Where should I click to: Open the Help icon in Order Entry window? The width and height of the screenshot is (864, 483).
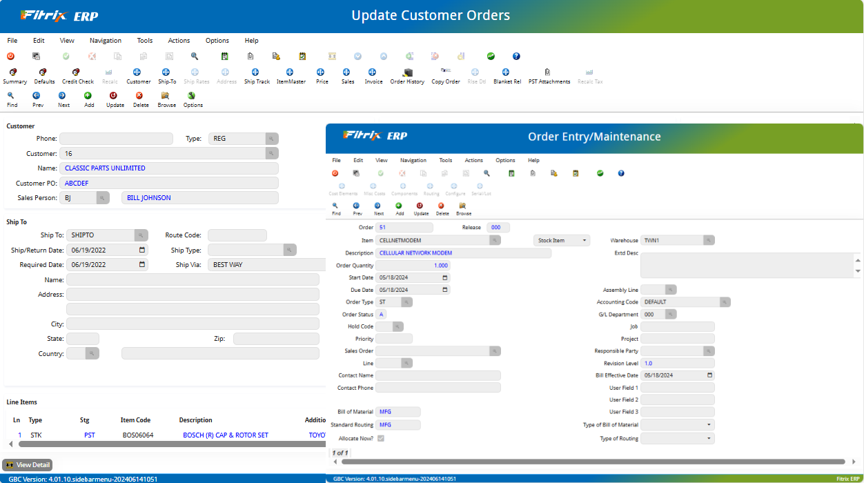(620, 173)
